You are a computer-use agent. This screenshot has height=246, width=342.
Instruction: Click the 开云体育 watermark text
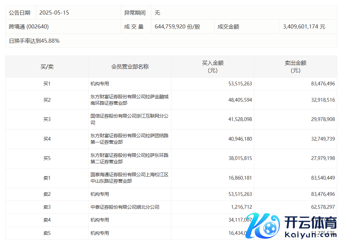[x=310, y=223]
